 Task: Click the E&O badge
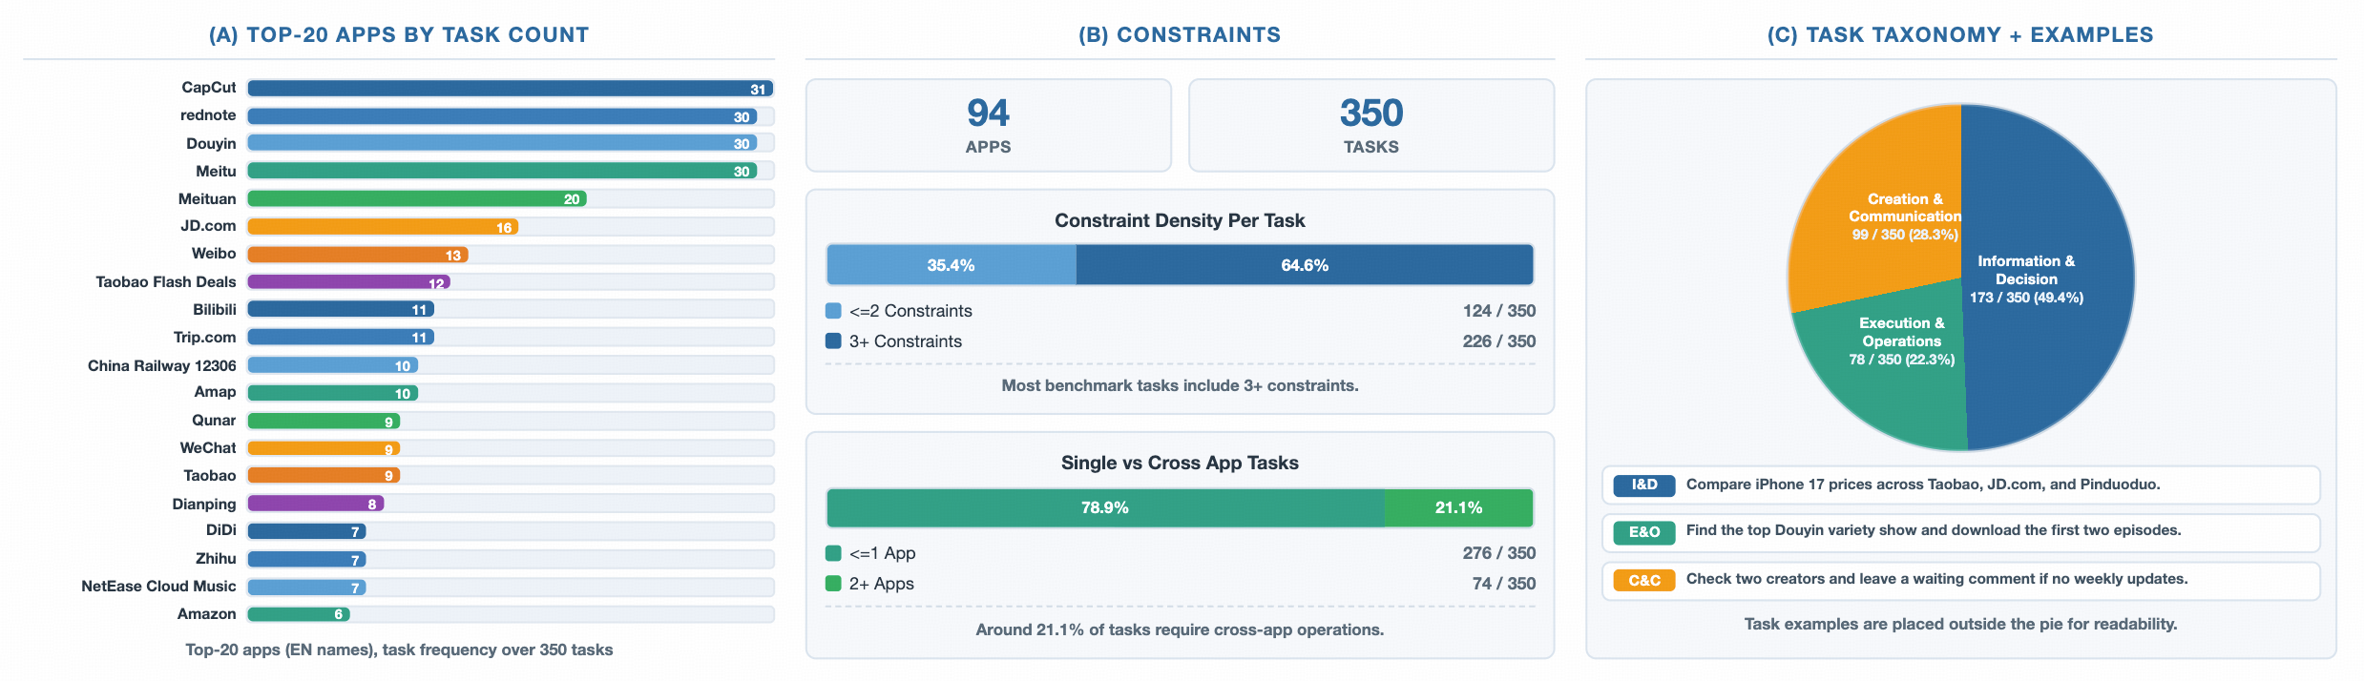[x=1644, y=532]
